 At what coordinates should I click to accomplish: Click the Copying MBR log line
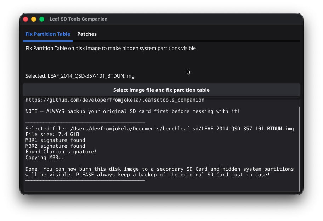[x=45, y=158]
